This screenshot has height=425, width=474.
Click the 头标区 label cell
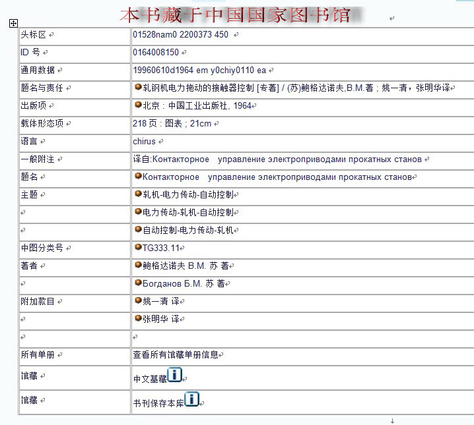[x=75, y=36]
